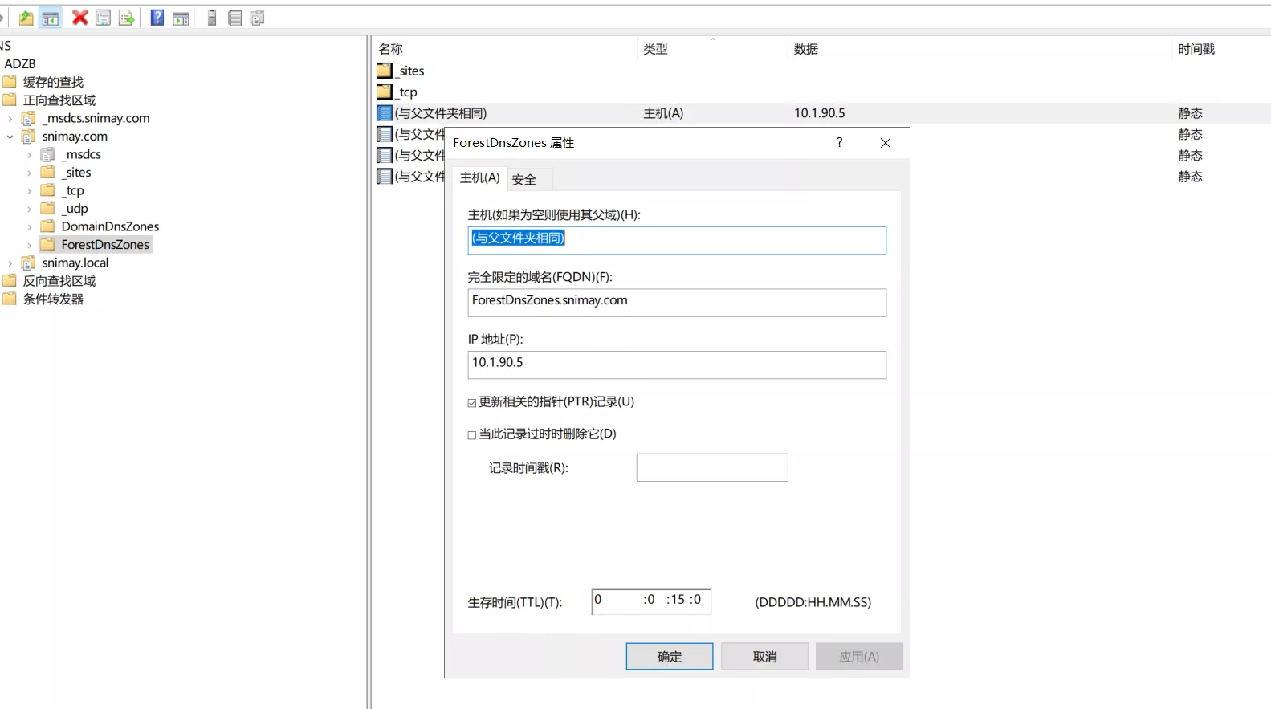This screenshot has width=1271, height=709.
Task: Select the 主机(A) tab
Action: coord(479,178)
